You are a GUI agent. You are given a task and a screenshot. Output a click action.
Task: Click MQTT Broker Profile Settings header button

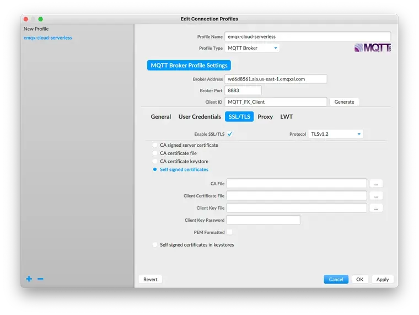coord(189,66)
